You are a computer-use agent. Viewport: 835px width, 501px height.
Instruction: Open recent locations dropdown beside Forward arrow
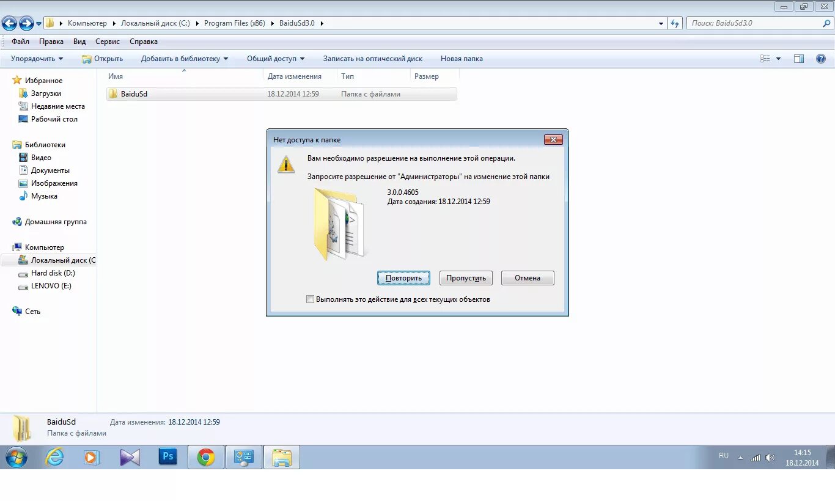pyautogui.click(x=39, y=24)
